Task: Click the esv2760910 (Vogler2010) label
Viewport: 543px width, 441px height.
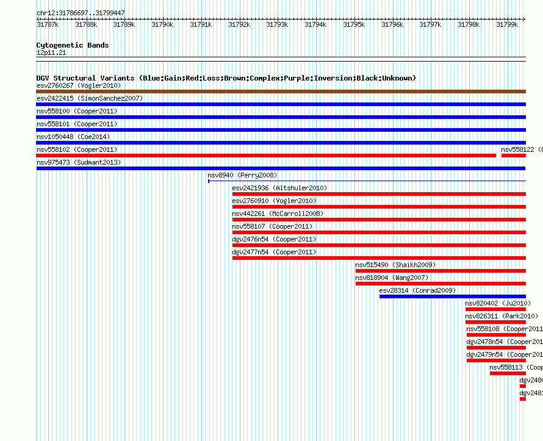Action: 275,201
